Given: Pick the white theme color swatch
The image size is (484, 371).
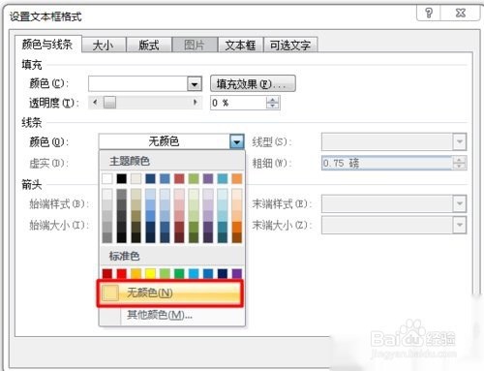Looking at the screenshot, I should tap(107, 178).
